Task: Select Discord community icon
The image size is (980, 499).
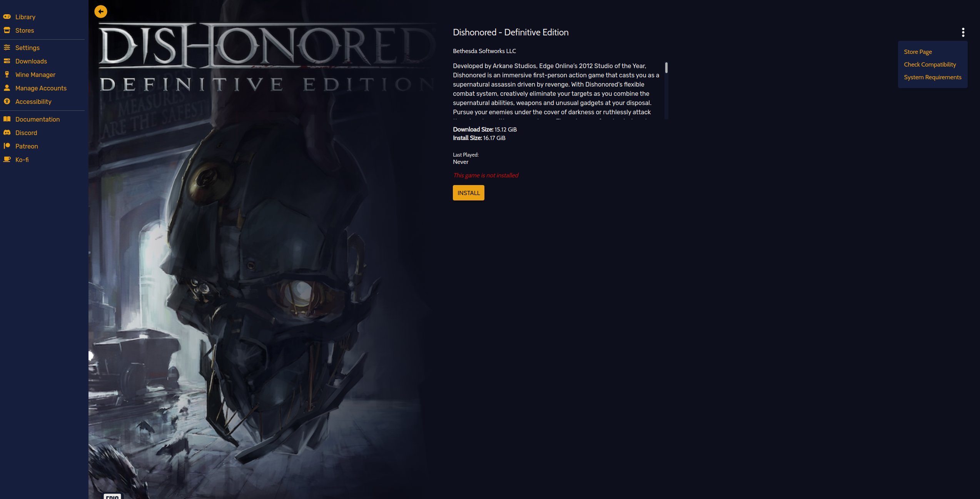Action: click(x=7, y=132)
